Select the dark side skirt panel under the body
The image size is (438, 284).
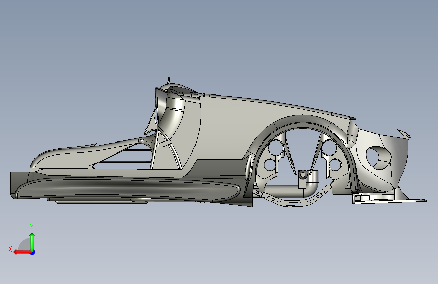pos(127,188)
